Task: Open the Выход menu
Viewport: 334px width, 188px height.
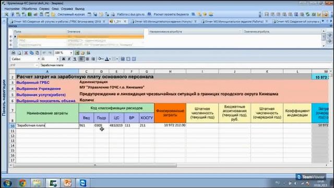Action: pos(80,9)
